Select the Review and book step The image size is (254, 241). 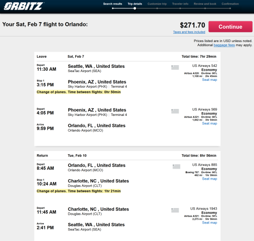tap(205, 4)
